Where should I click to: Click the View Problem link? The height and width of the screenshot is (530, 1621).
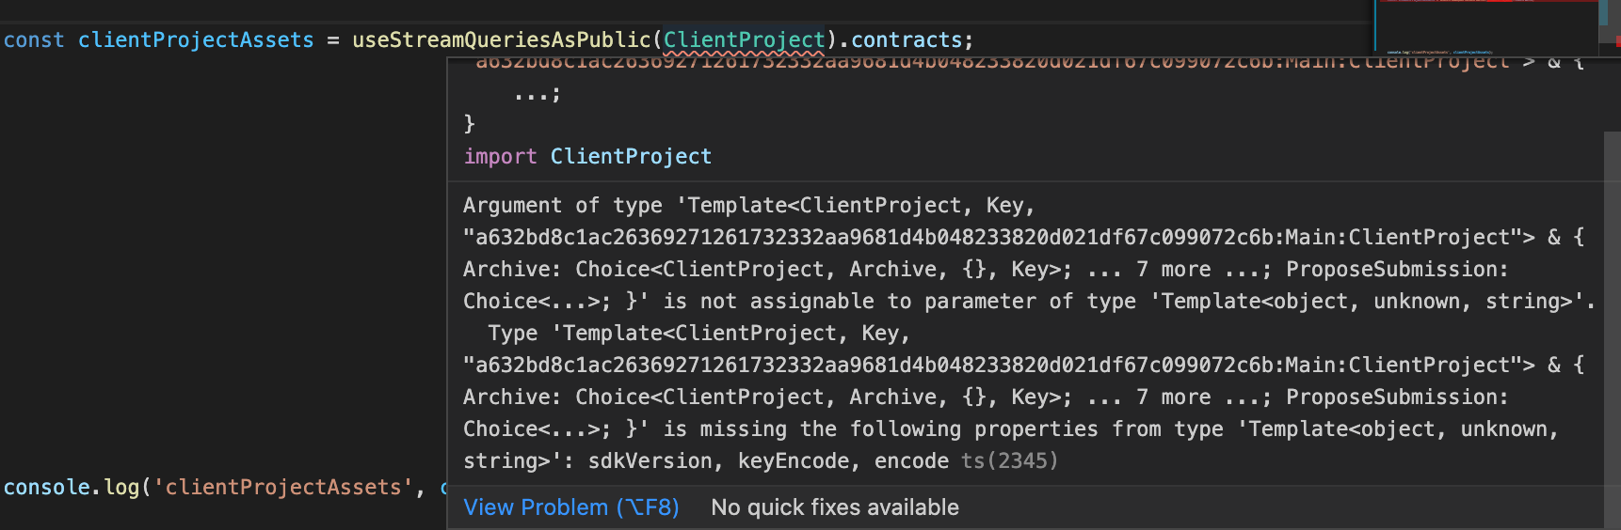(x=570, y=507)
